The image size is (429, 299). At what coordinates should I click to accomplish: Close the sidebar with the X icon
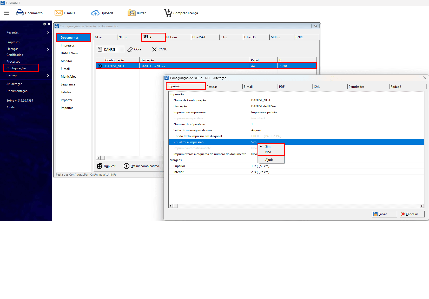pos(49,24)
